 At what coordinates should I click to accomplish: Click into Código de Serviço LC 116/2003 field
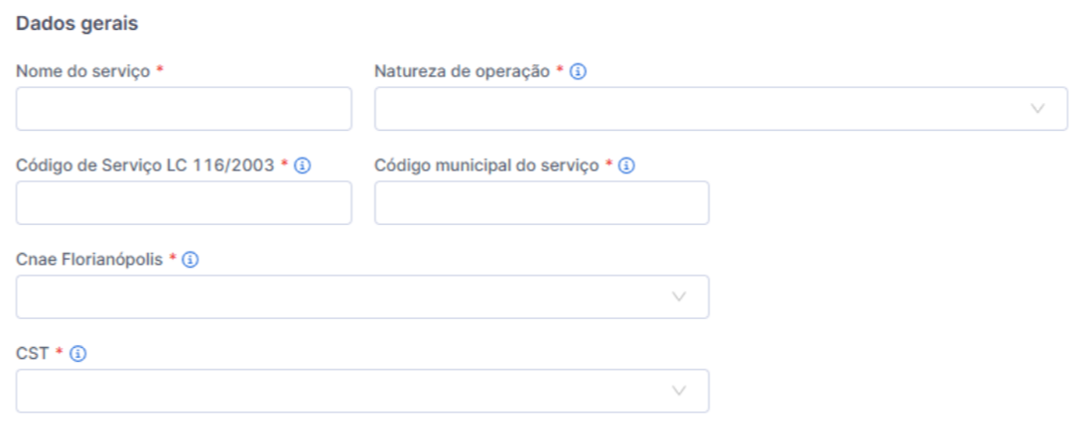coord(184,203)
